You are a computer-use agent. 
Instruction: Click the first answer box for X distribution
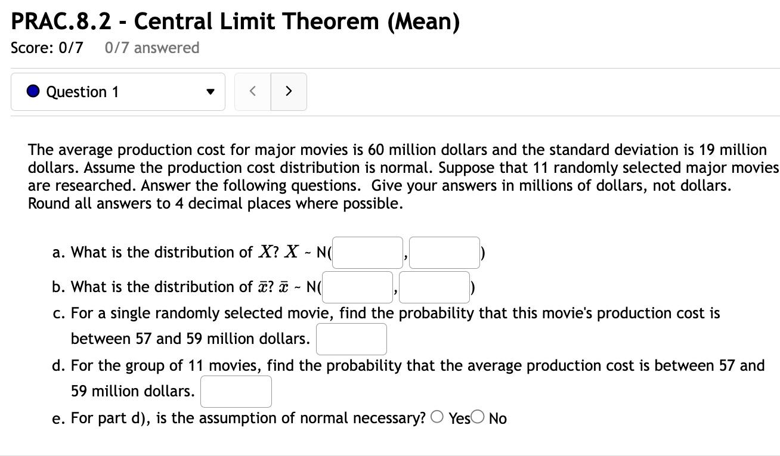coord(367,252)
